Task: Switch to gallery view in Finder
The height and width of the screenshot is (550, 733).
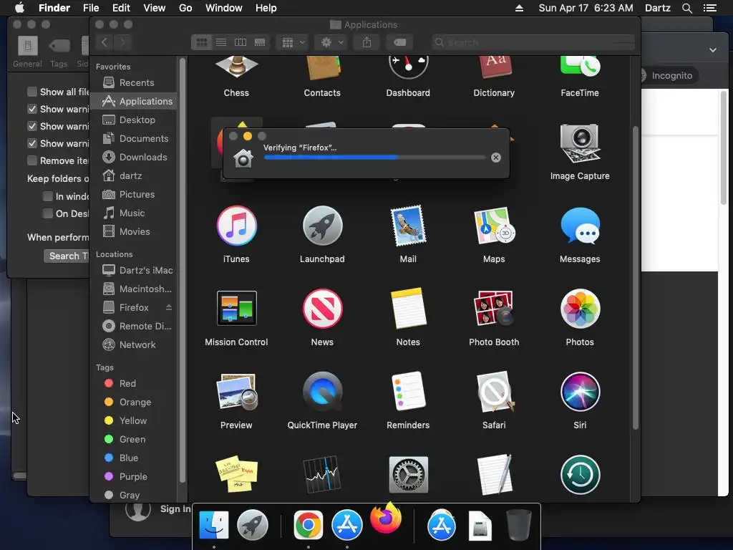Action: pos(260,42)
